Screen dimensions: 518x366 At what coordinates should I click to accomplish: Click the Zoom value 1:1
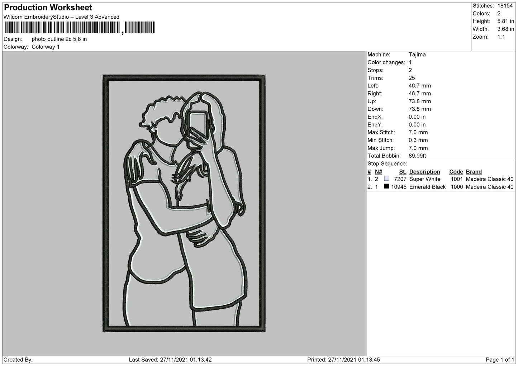(501, 37)
